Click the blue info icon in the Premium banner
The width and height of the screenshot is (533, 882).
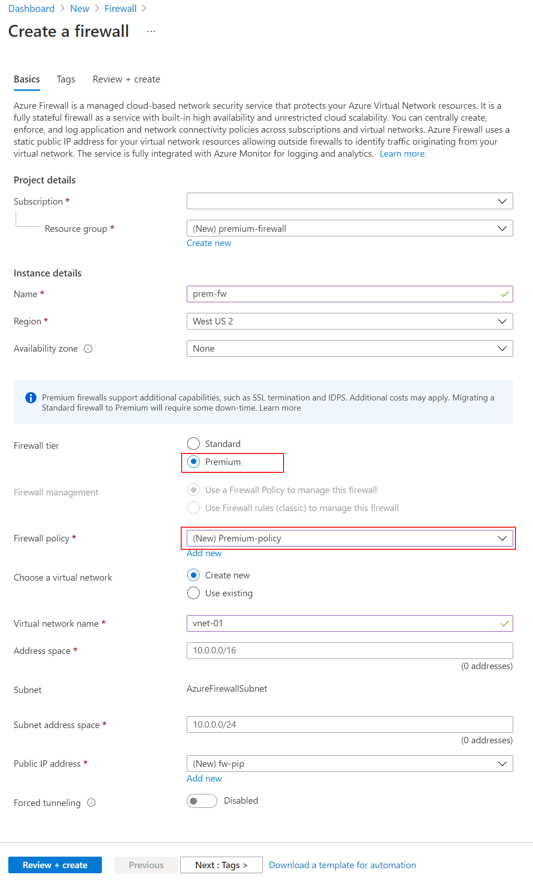tap(31, 398)
